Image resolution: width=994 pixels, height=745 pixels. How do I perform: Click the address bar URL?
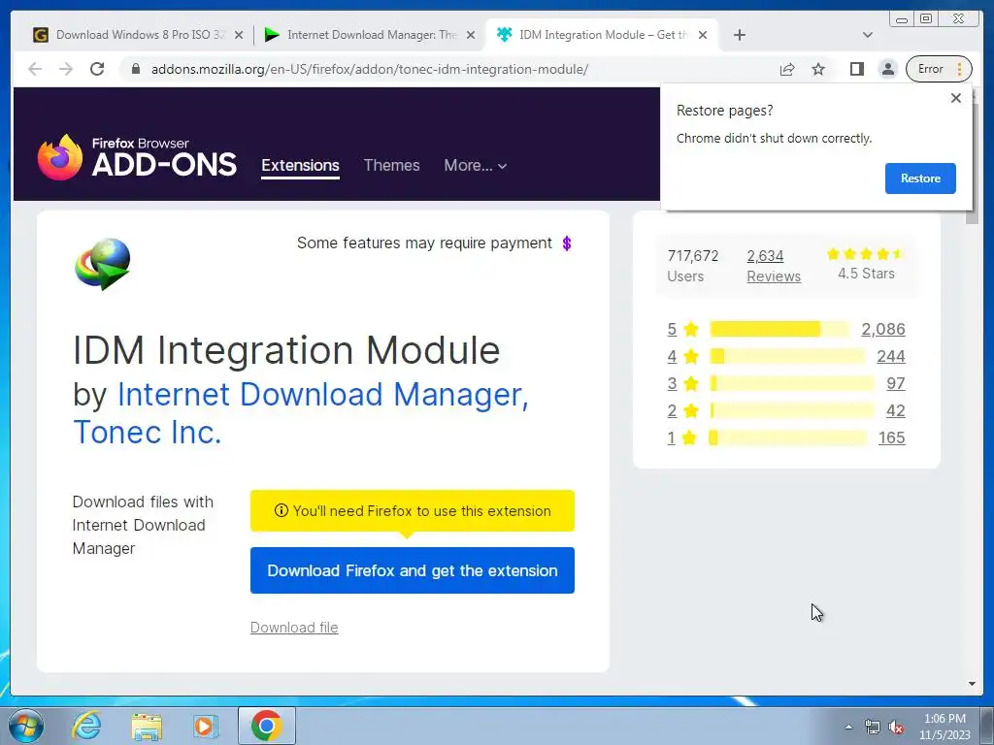pos(370,69)
